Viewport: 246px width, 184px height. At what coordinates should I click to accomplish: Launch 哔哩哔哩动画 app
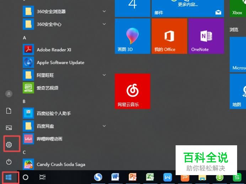pos(65,139)
